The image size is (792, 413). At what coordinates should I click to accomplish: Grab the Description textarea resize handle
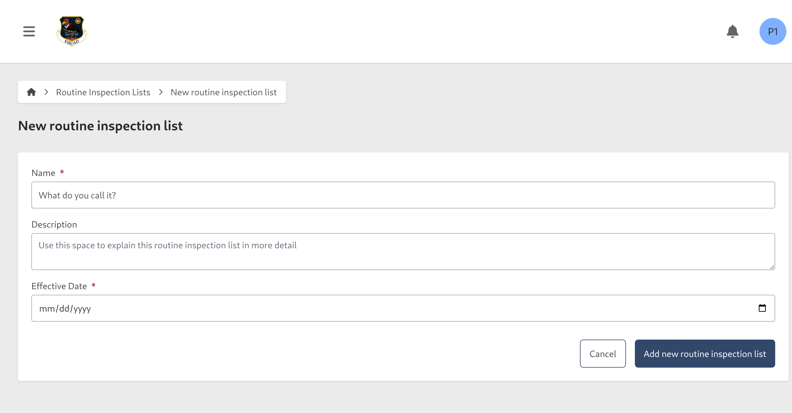772,267
